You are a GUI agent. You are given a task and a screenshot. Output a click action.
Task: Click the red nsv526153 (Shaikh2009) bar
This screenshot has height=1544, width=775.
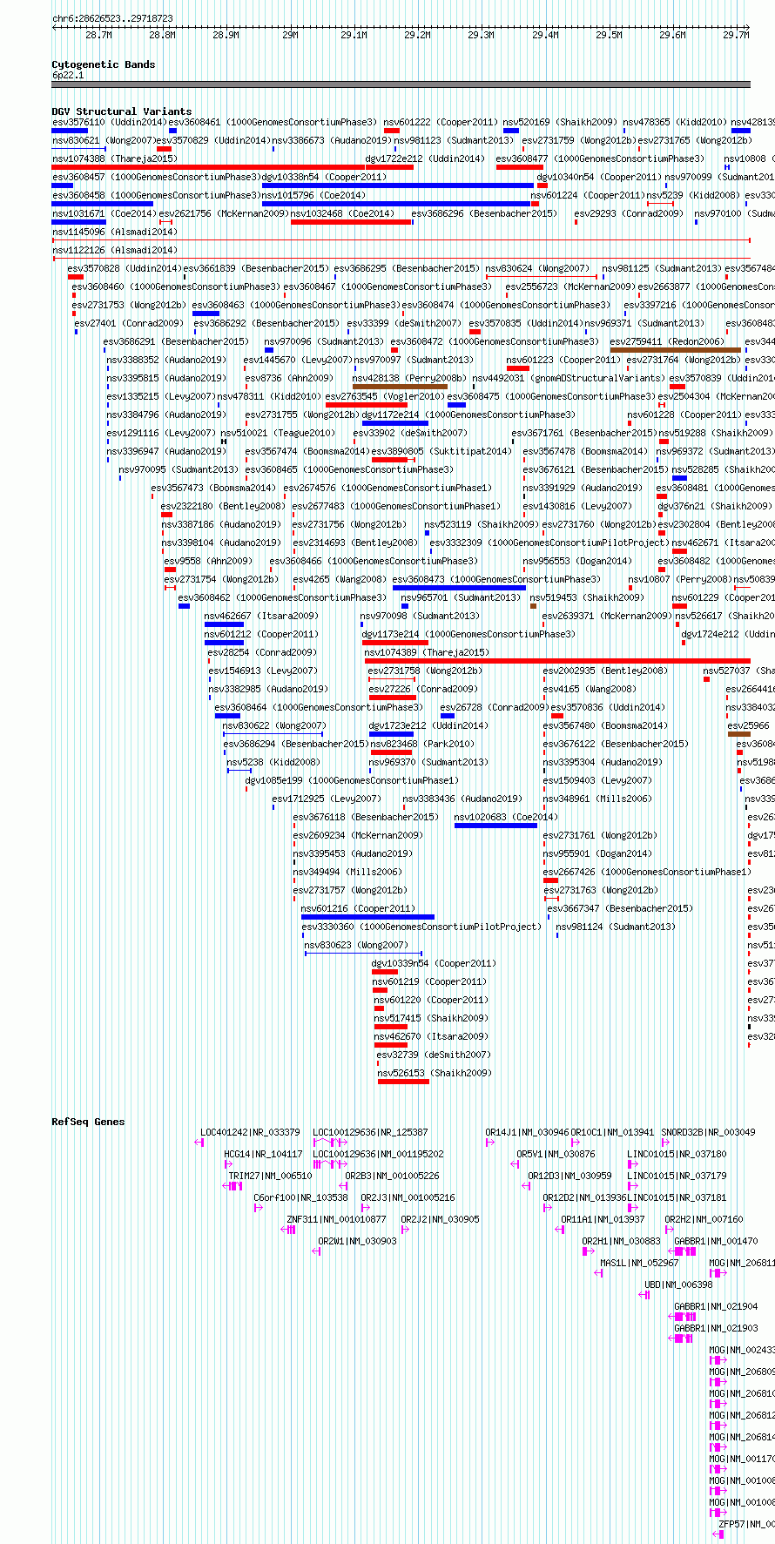coord(403,1082)
